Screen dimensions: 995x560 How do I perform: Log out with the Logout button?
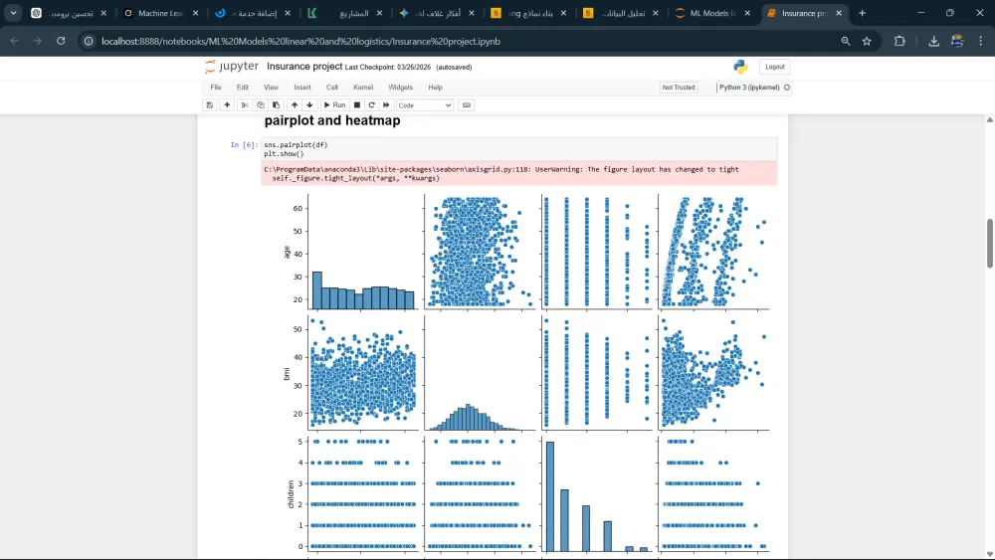click(775, 67)
